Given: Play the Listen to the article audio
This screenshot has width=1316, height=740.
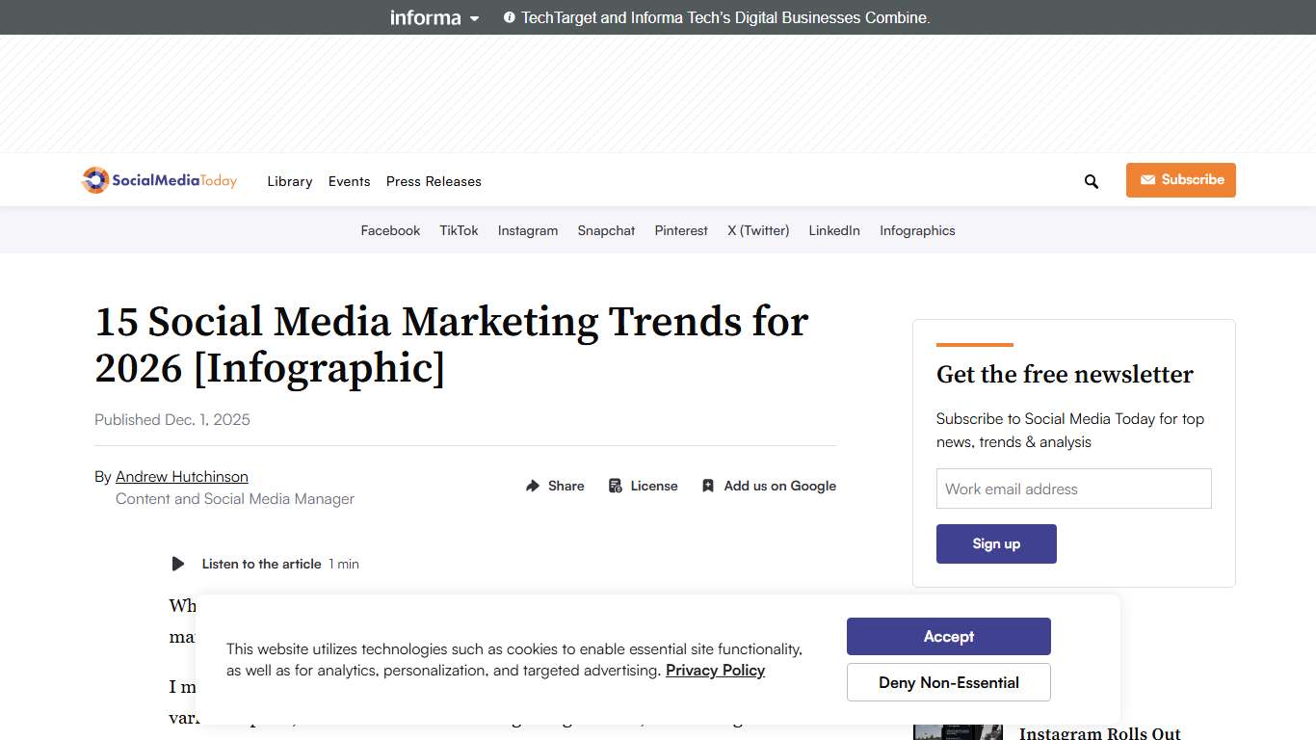Looking at the screenshot, I should tap(177, 564).
